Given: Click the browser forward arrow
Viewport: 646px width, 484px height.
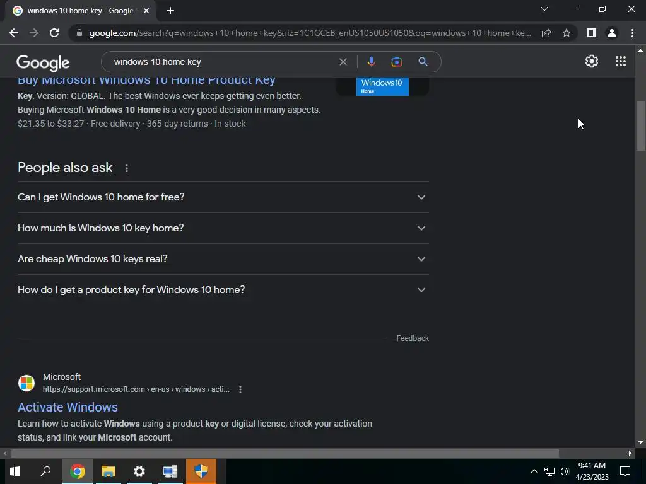Looking at the screenshot, I should (x=34, y=33).
